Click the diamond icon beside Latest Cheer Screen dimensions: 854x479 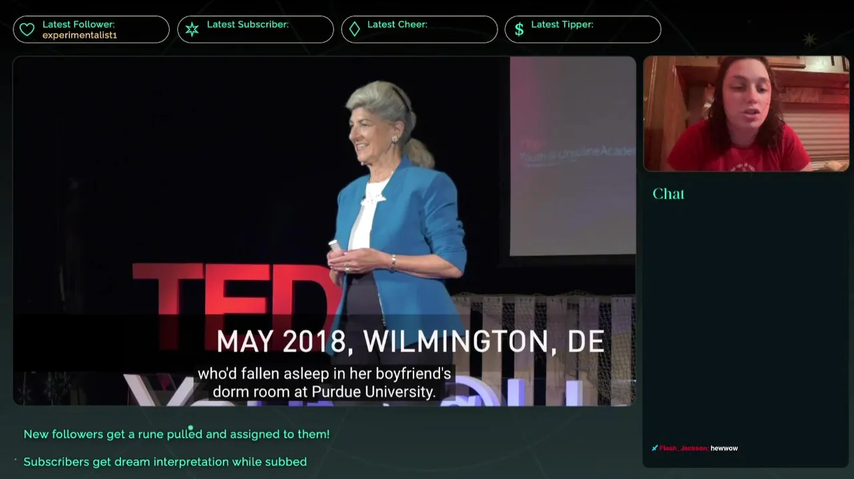[355, 29]
